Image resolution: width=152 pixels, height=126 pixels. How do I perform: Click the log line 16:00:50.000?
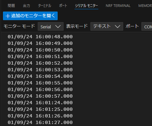click(x=40, y=50)
